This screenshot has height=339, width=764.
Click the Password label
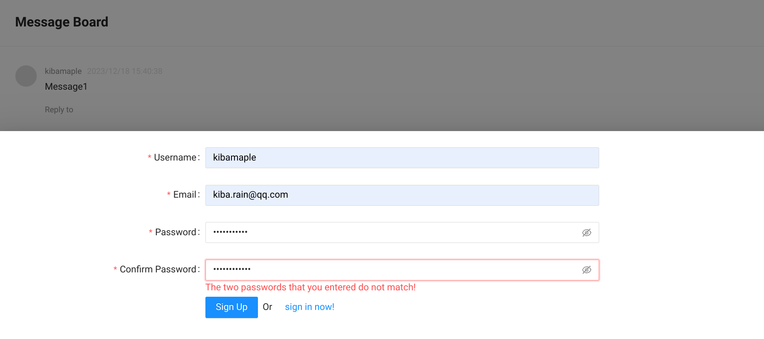176,232
